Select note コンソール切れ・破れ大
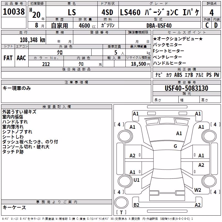 pos(26,147)
